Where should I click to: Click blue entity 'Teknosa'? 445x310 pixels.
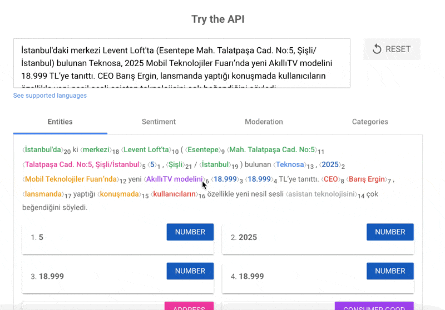pyautogui.click(x=290, y=164)
